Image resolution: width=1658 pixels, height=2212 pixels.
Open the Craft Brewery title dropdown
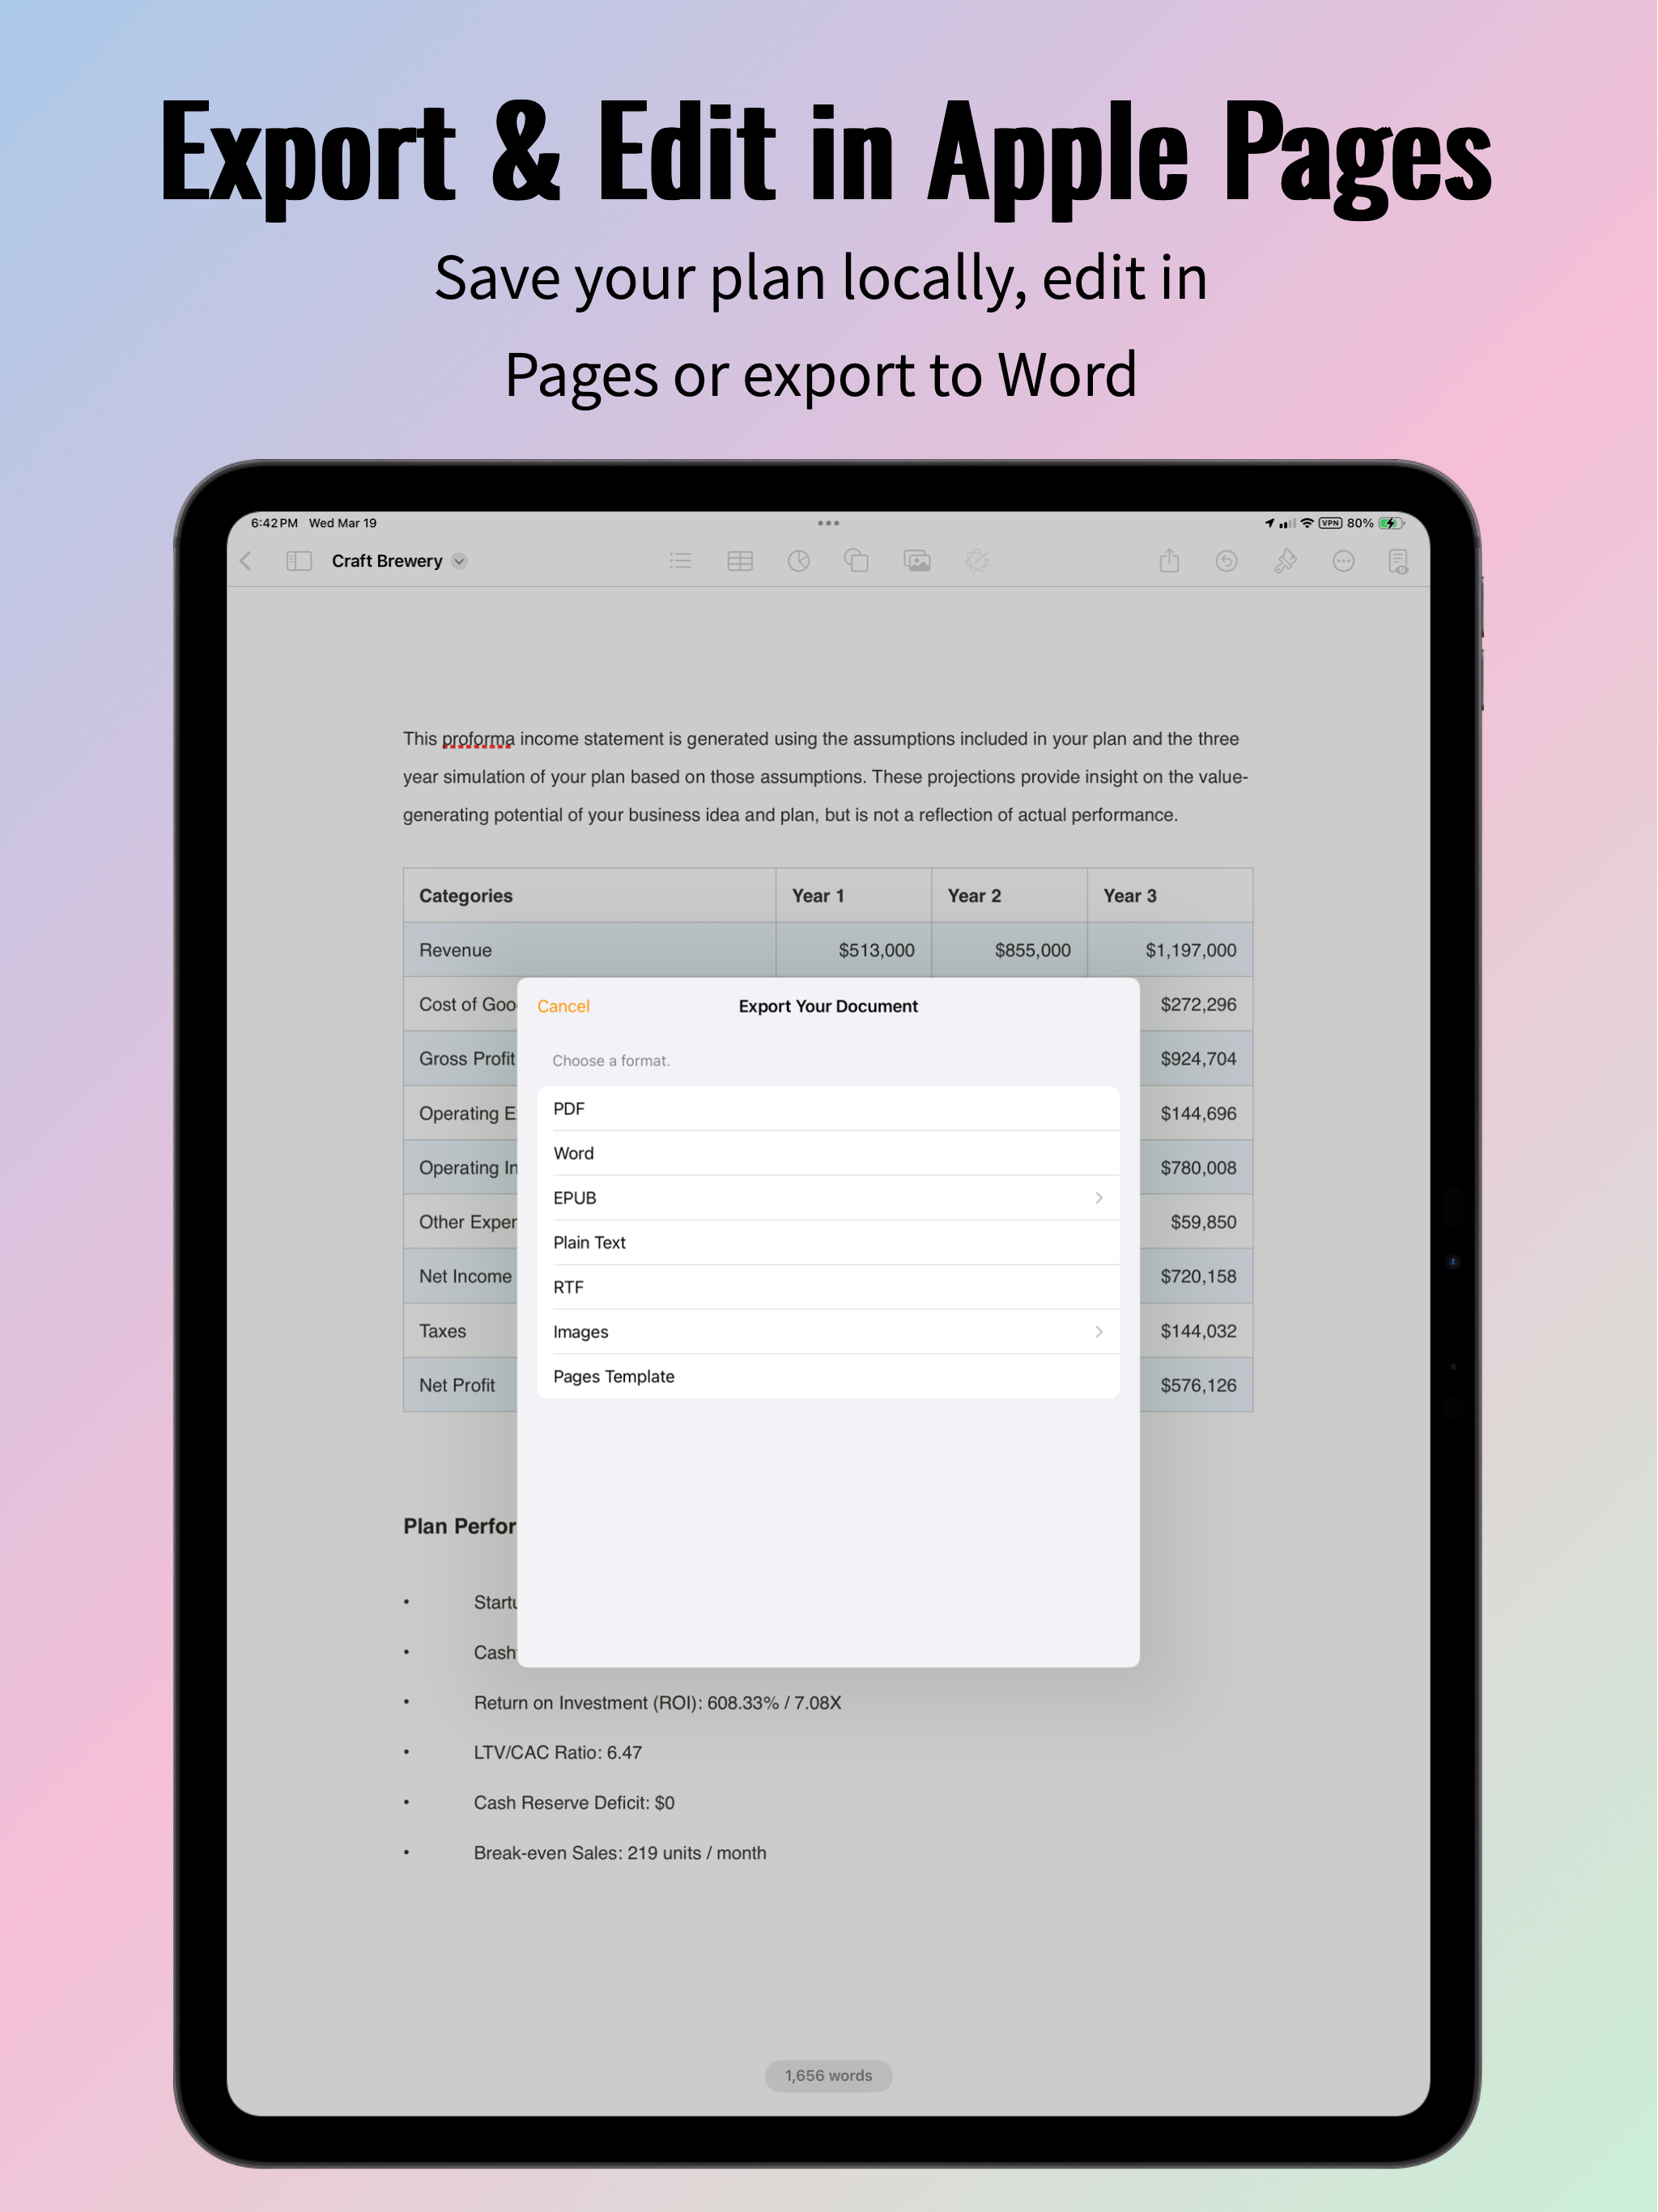tap(459, 561)
